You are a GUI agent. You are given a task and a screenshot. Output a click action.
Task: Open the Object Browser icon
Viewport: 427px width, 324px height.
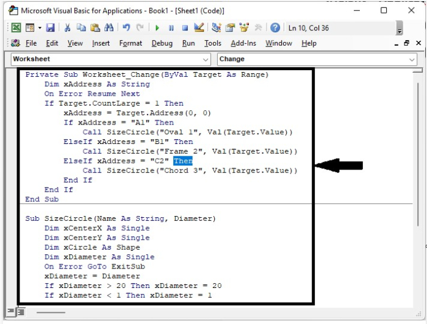(244, 28)
